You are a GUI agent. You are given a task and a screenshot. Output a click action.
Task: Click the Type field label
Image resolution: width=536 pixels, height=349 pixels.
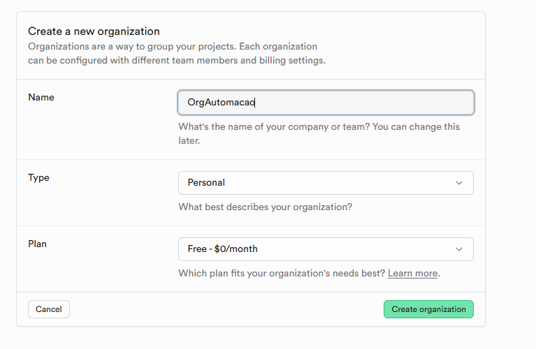click(38, 177)
